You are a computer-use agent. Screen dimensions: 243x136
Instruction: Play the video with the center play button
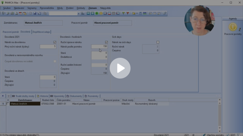tap(120, 68)
